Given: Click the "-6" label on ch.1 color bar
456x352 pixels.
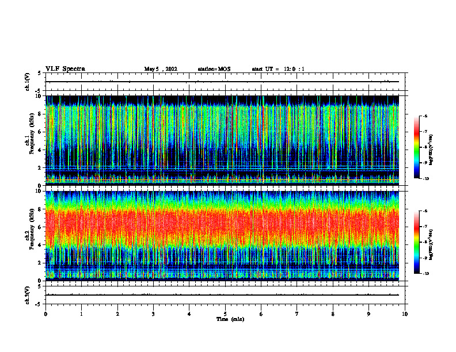Looking at the screenshot, I should pyautogui.click(x=425, y=116).
